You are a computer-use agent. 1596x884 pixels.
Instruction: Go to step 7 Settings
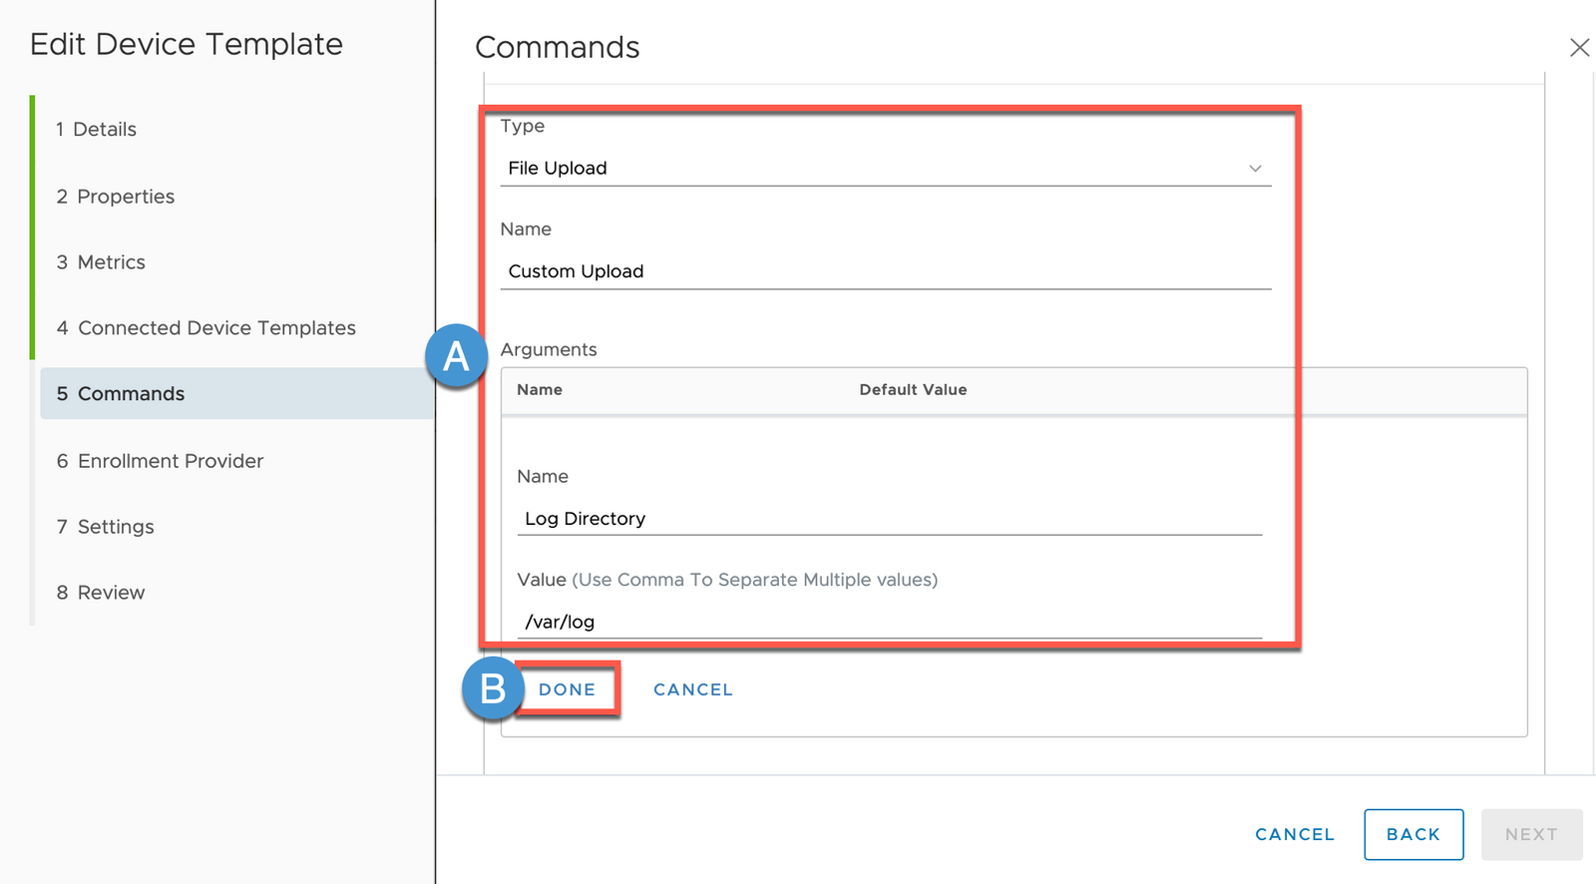tap(105, 527)
